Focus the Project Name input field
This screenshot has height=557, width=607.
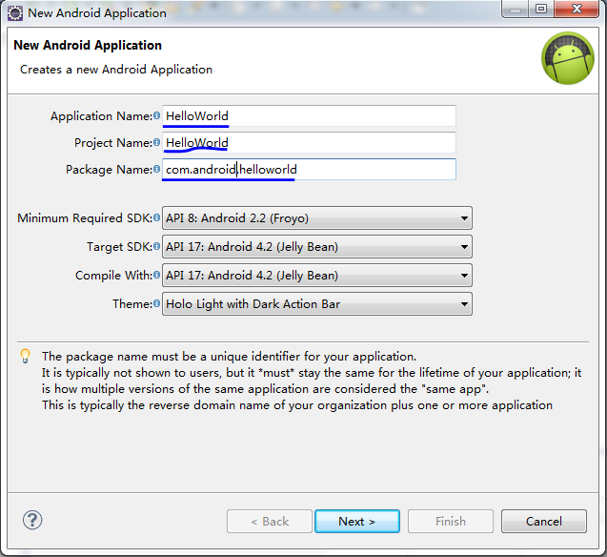coord(309,142)
